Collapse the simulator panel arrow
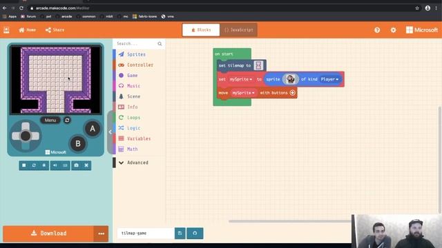Image resolution: width=442 pixels, height=248 pixels. 110,132
